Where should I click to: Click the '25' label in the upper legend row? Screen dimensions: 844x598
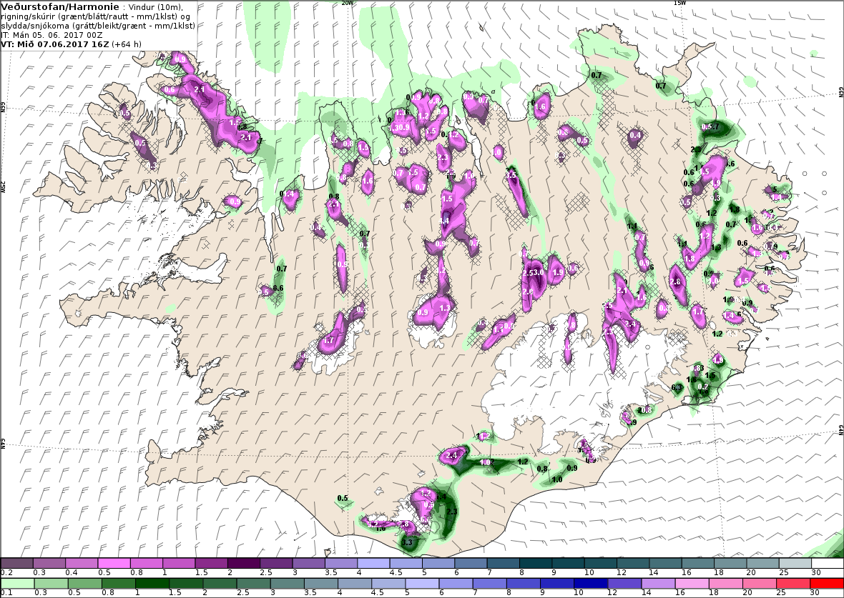pyautogui.click(x=784, y=573)
